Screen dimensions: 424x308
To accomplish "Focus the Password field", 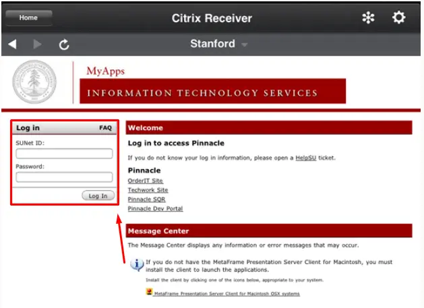I will pyautogui.click(x=64, y=177).
